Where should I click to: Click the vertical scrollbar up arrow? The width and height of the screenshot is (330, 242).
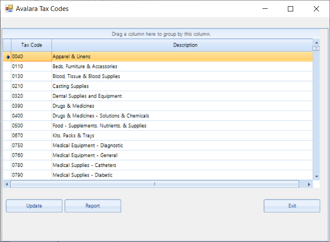316,43
